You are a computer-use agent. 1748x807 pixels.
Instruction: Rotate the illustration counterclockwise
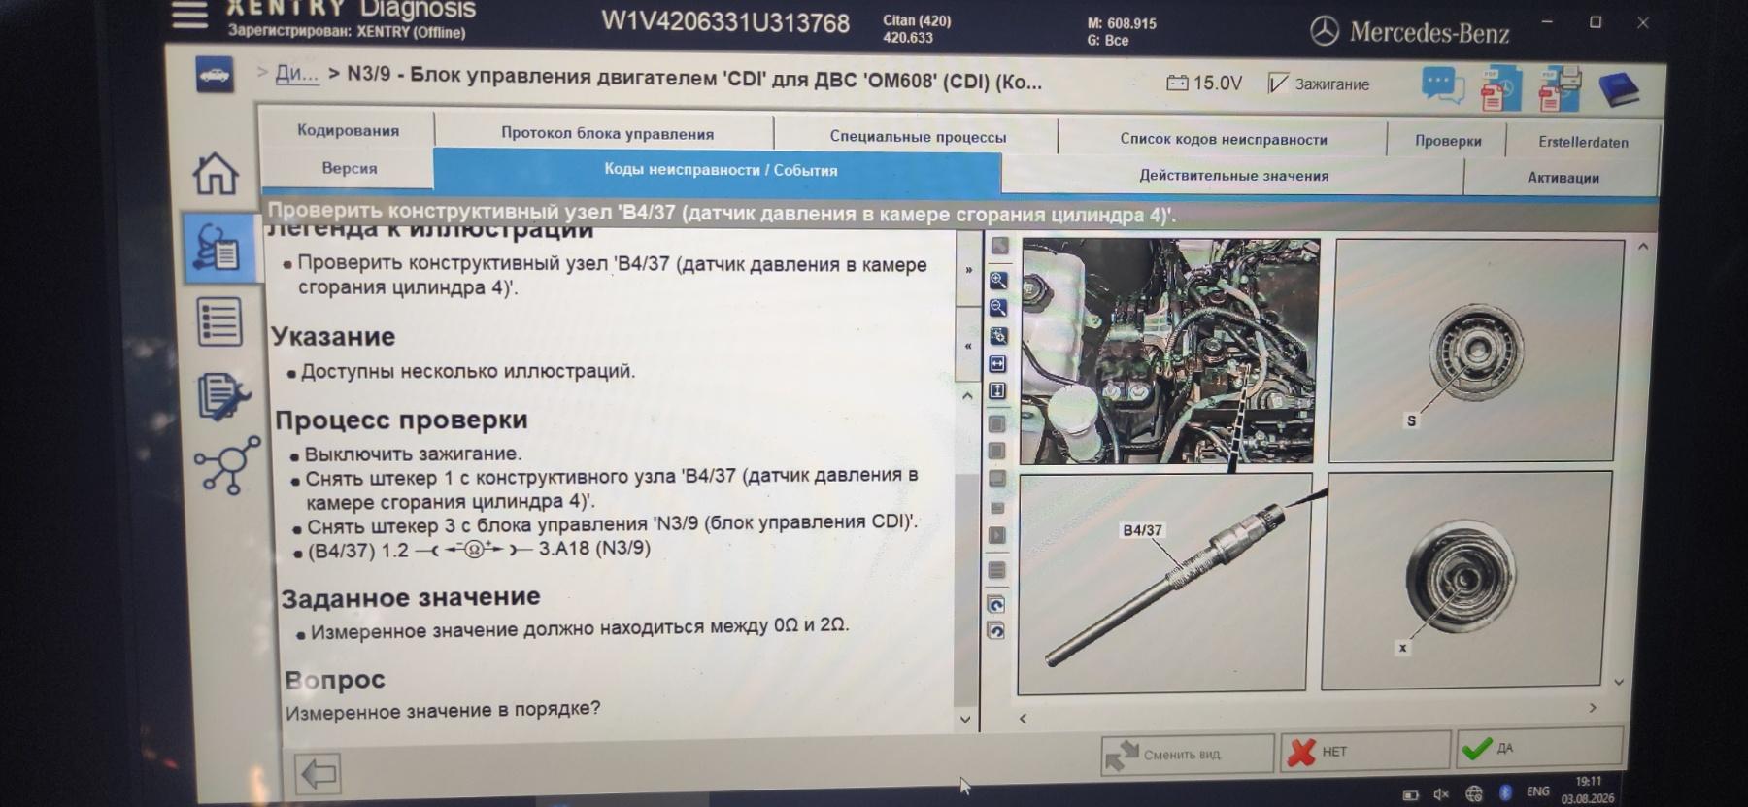(x=996, y=631)
